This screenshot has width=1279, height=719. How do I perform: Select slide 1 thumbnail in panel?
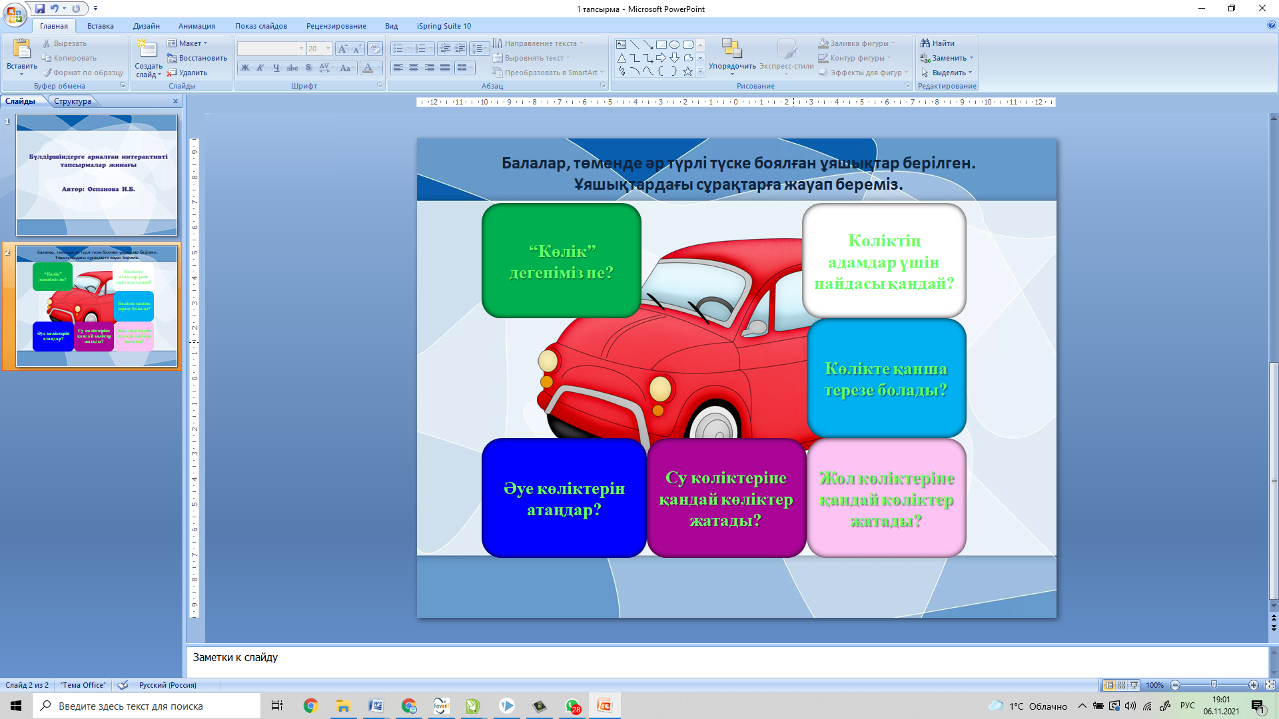(x=97, y=175)
